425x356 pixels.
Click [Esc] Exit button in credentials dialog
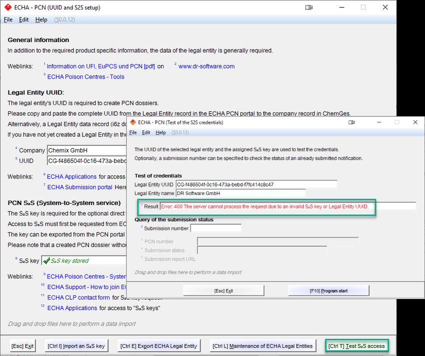(x=223, y=290)
